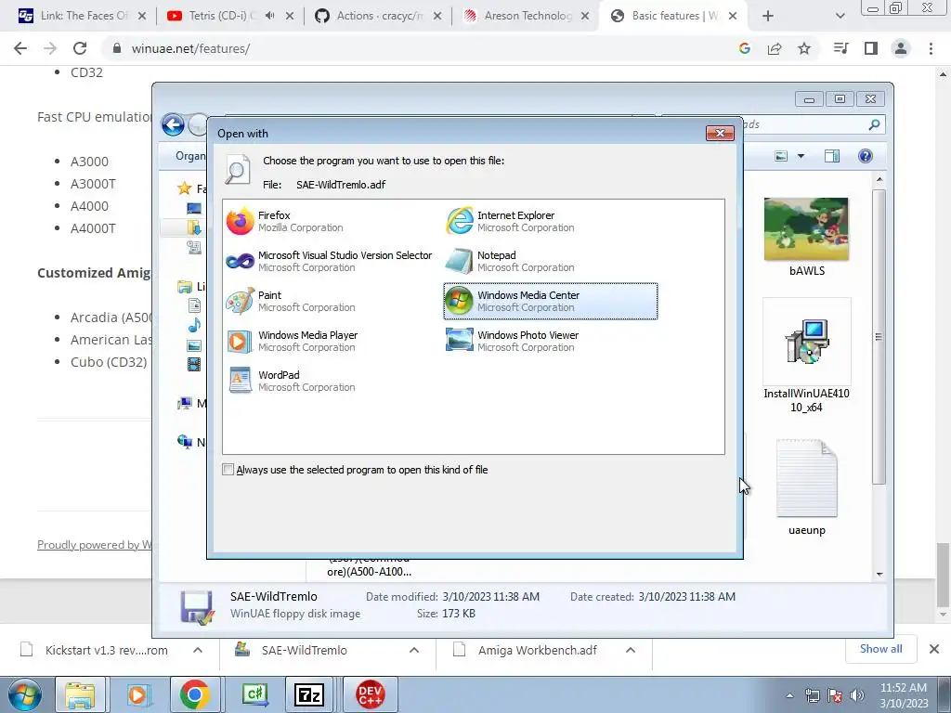The width and height of the screenshot is (951, 713).
Task: Switch to Areson Technology tab
Action: pos(528,16)
